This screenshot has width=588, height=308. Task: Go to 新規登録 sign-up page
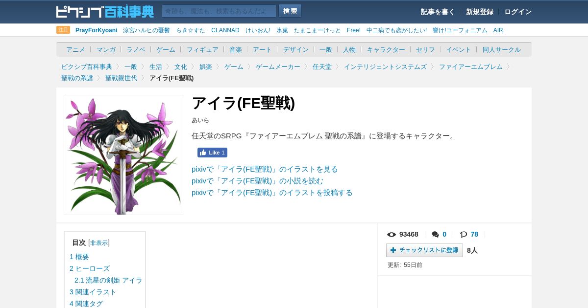pyautogui.click(x=480, y=12)
